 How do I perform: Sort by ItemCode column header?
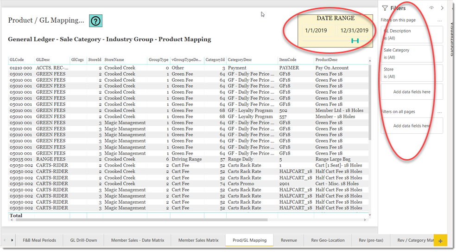coord(287,60)
